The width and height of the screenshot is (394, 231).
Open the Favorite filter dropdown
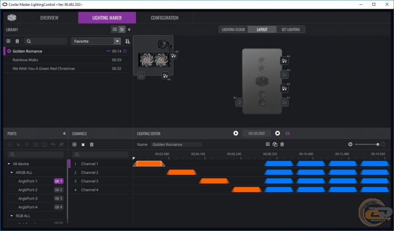pos(117,41)
